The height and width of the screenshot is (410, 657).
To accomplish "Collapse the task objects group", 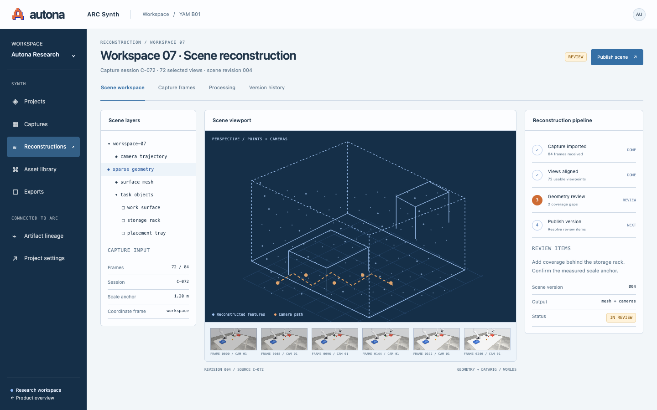I will coord(116,195).
